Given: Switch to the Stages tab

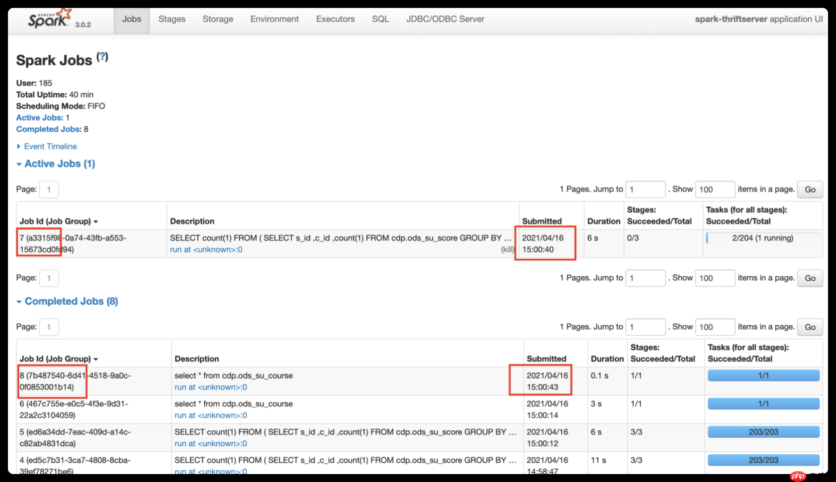Looking at the screenshot, I should pyautogui.click(x=171, y=19).
